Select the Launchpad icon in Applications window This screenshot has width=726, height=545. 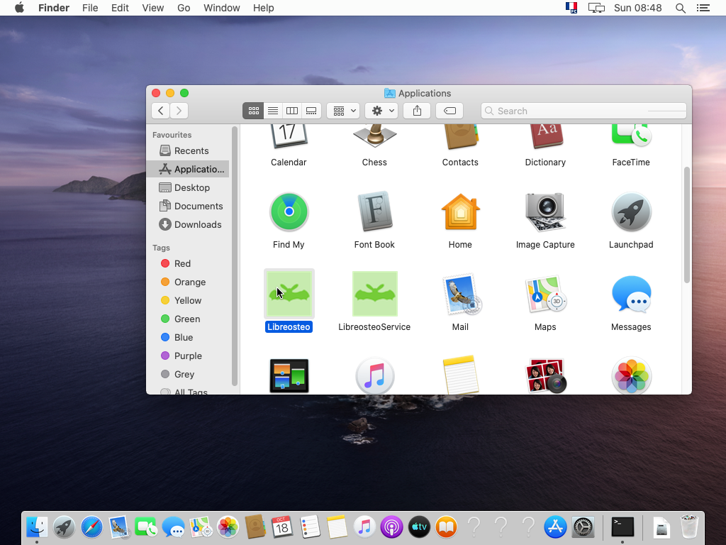click(631, 211)
